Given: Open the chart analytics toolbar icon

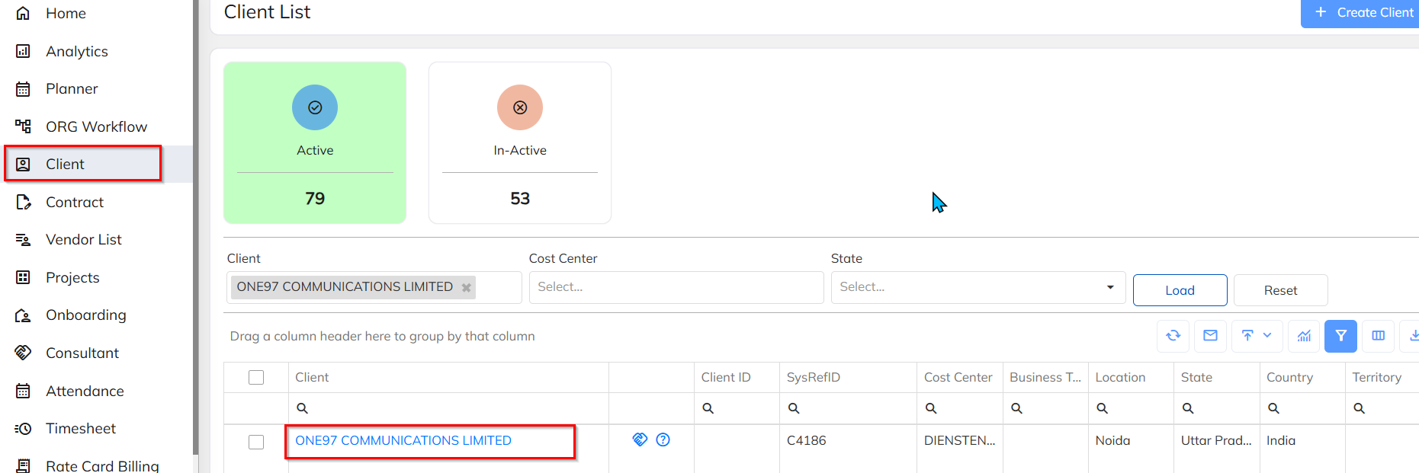Looking at the screenshot, I should (1304, 336).
